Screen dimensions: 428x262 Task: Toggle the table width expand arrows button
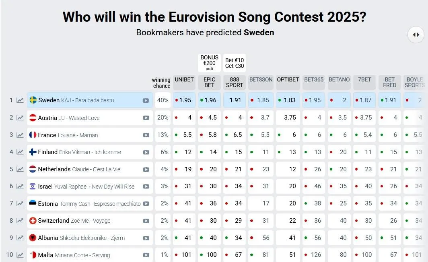point(416,35)
